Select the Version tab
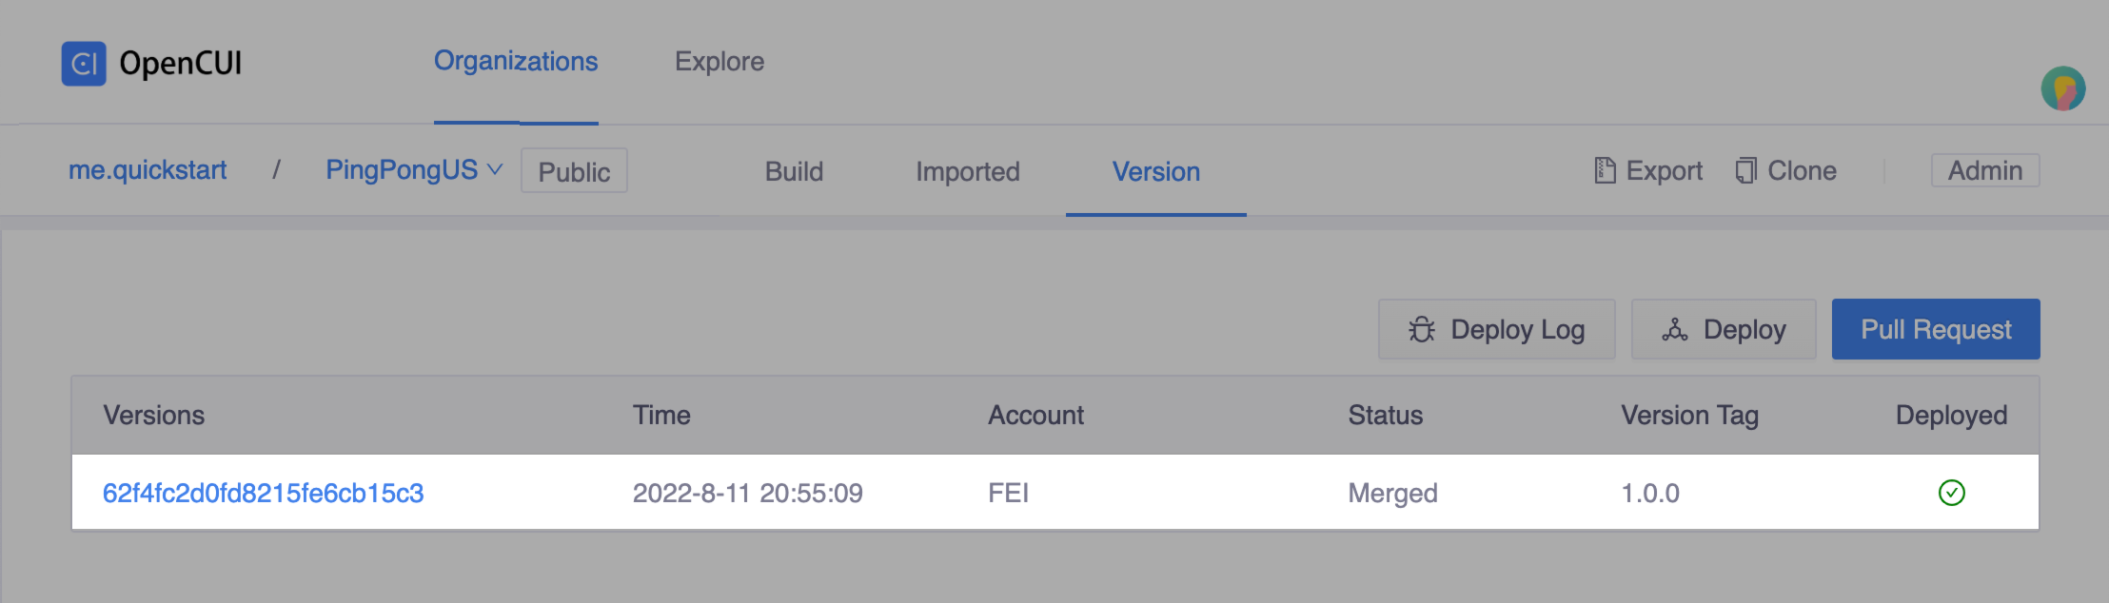Screen dimensions: 2109x603 pyautogui.click(x=1154, y=172)
